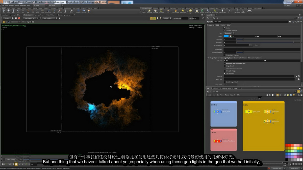303x170 pixels.
Task: Click the Area Size first input field
Action: (243, 61)
